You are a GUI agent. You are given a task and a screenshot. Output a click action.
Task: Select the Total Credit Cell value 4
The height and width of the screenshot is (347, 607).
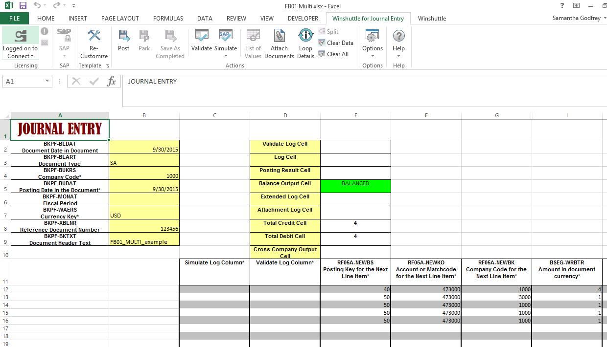355,226
